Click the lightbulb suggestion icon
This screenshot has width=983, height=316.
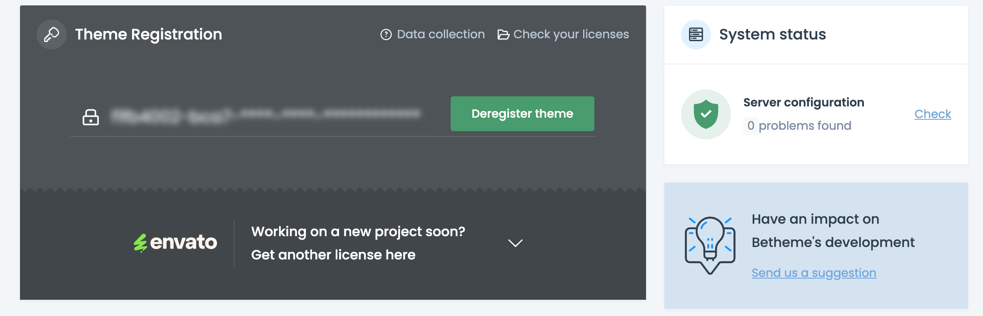[x=710, y=245]
